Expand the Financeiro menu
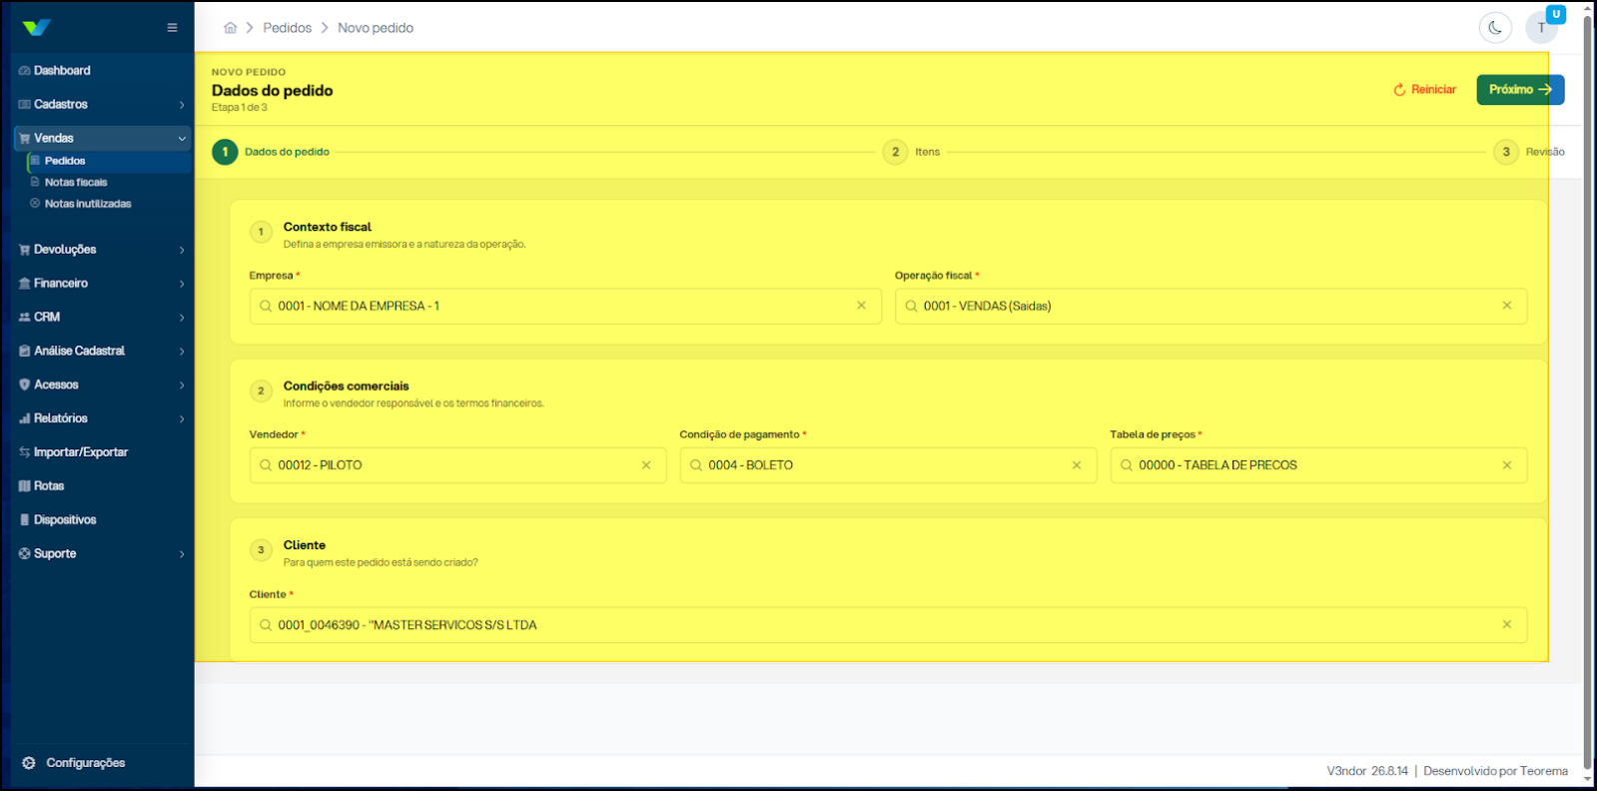Screen dimensions: 1597x791 [x=102, y=284]
